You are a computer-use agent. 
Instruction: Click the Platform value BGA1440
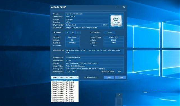click(x=87, y=19)
